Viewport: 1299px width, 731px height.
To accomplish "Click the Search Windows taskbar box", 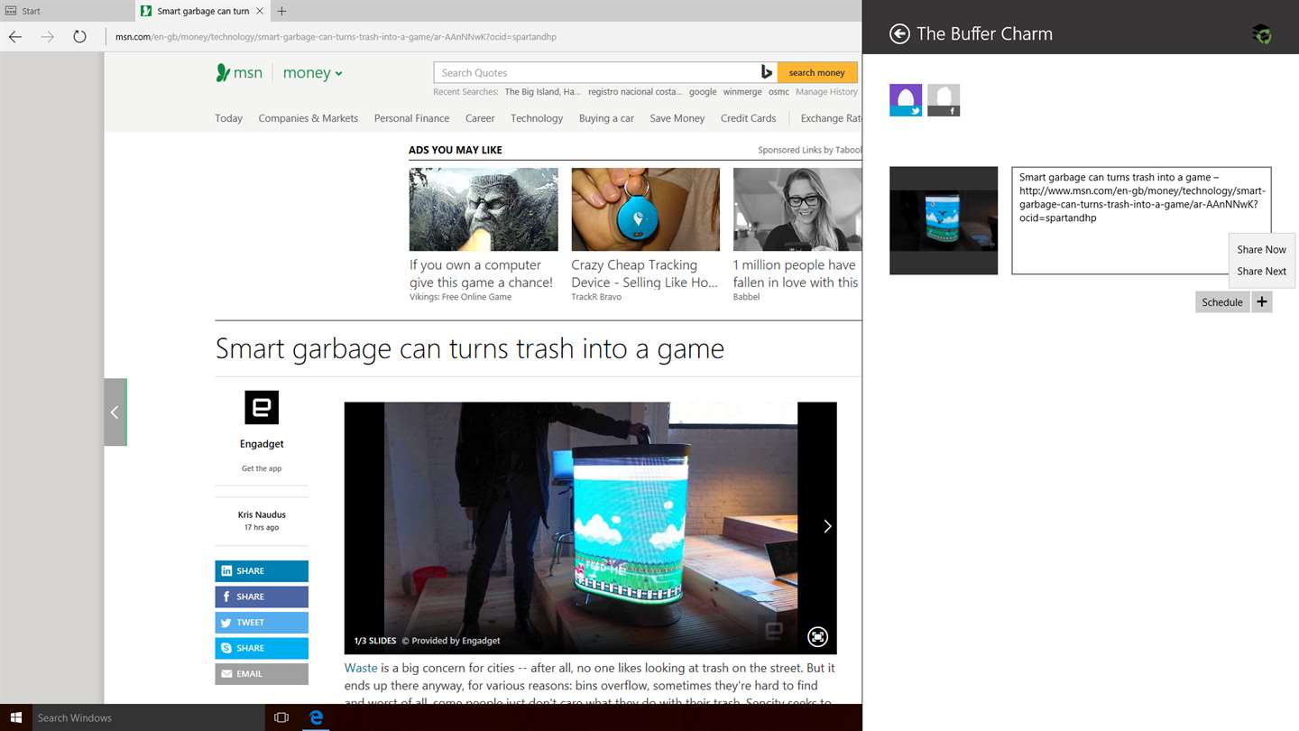I will 148,717.
